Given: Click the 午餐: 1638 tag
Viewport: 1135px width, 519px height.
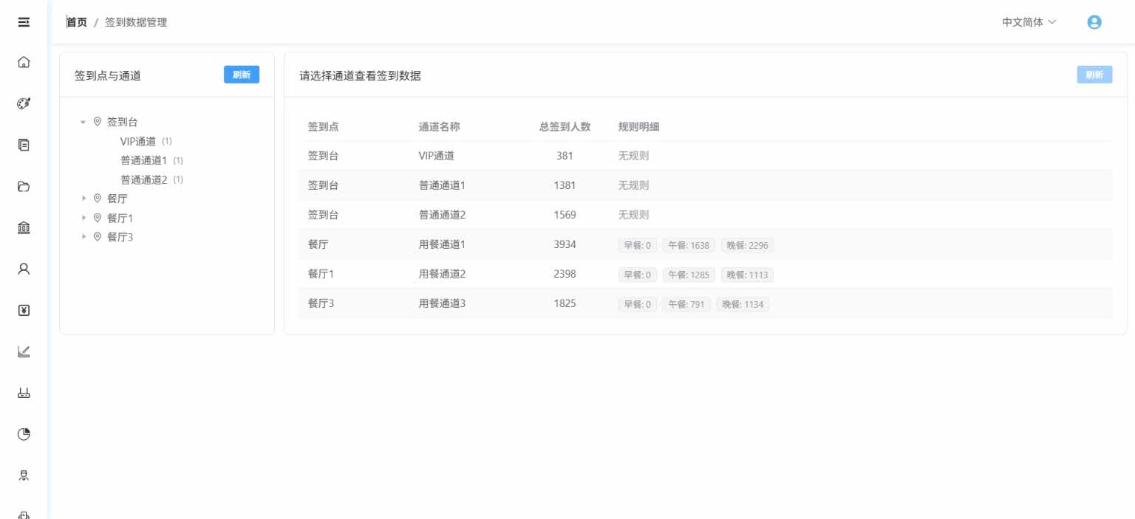Looking at the screenshot, I should click(689, 245).
